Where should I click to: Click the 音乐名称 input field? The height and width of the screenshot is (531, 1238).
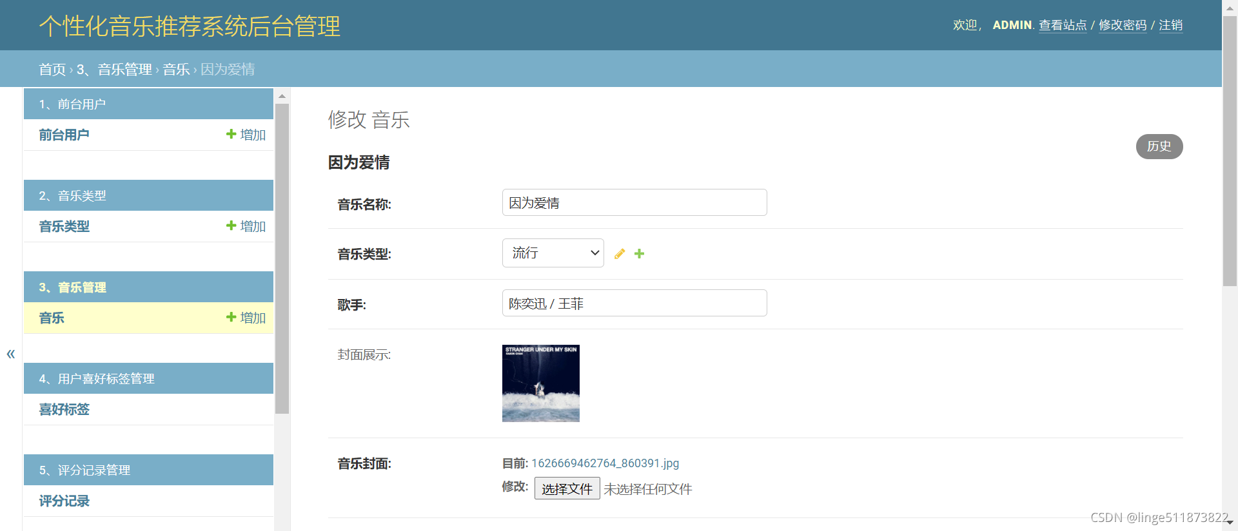634,202
